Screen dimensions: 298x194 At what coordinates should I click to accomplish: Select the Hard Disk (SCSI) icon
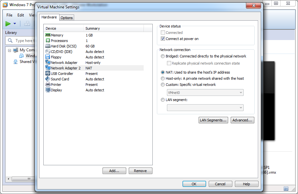[x=48, y=46]
